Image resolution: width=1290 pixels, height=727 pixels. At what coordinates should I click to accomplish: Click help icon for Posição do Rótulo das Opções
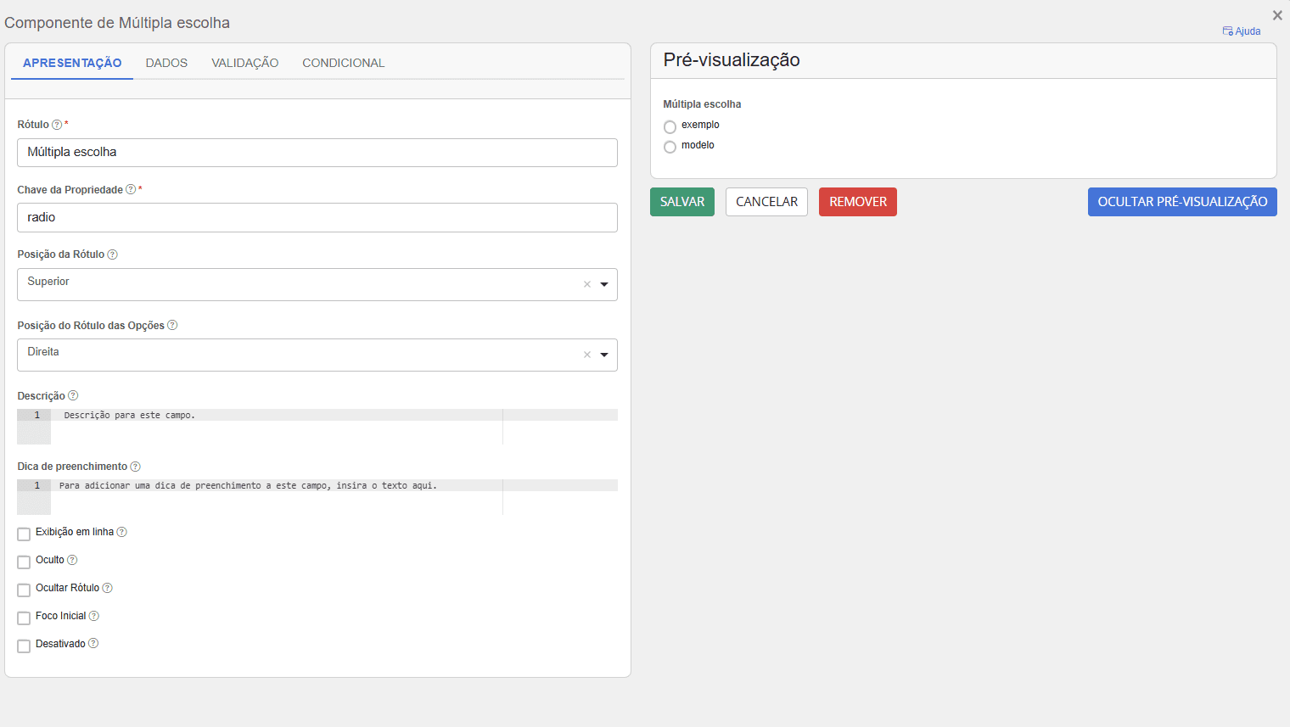(172, 326)
